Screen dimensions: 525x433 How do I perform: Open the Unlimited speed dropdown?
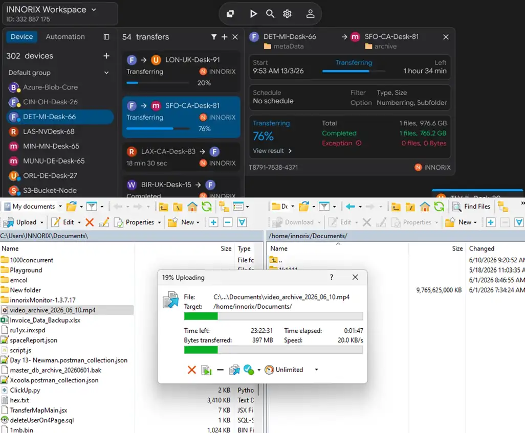coord(316,370)
